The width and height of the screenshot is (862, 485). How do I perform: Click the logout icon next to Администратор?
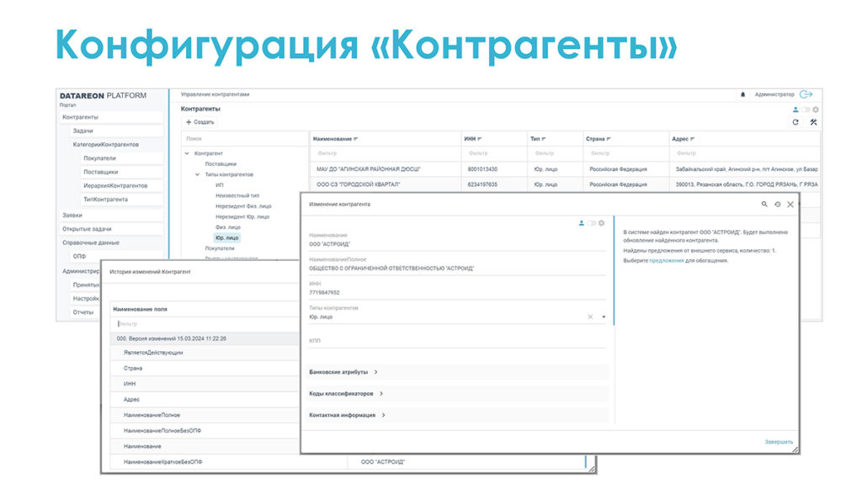tap(806, 95)
